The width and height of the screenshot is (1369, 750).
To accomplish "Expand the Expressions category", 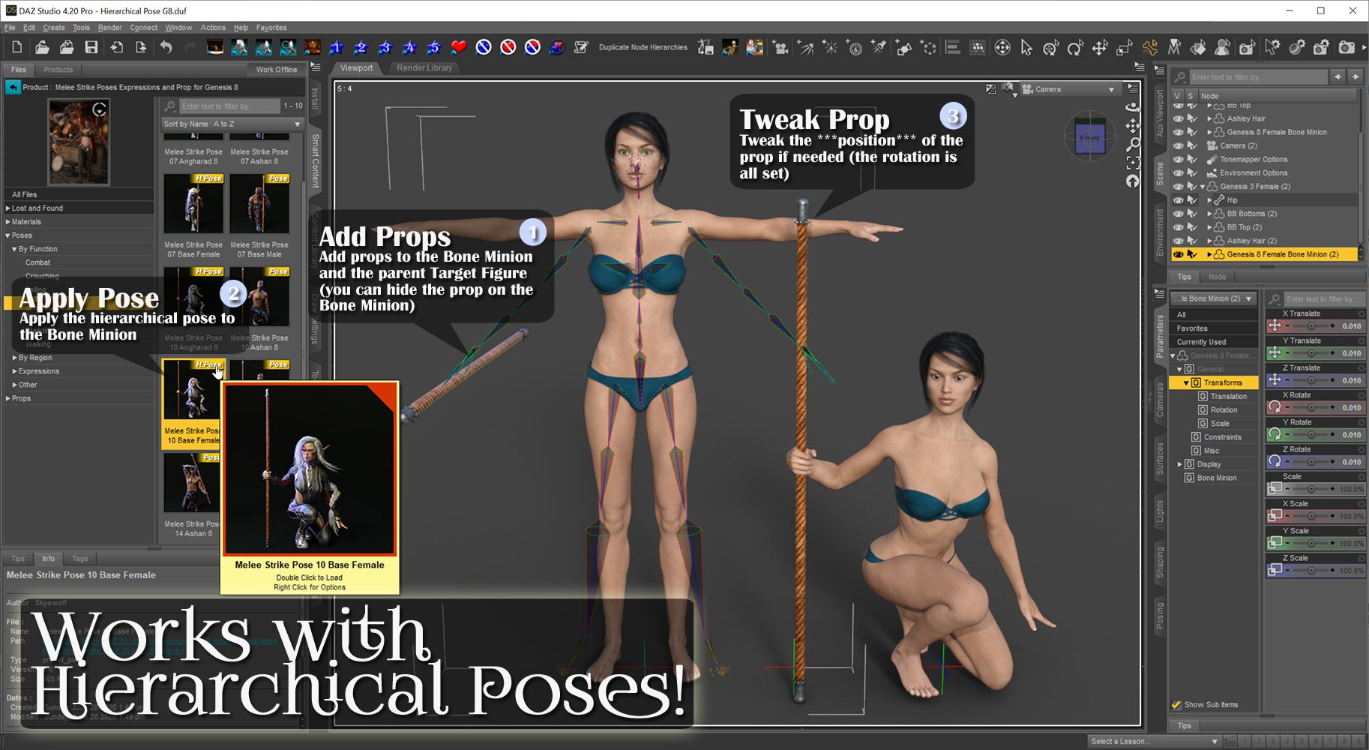I will 14,371.
